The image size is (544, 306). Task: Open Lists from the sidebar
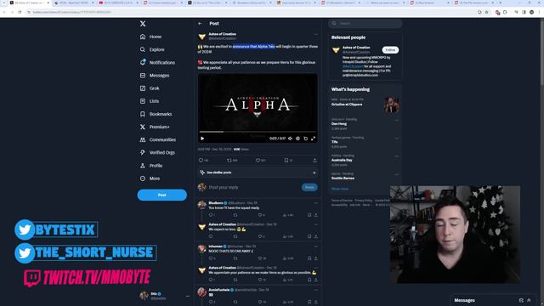(x=150, y=101)
